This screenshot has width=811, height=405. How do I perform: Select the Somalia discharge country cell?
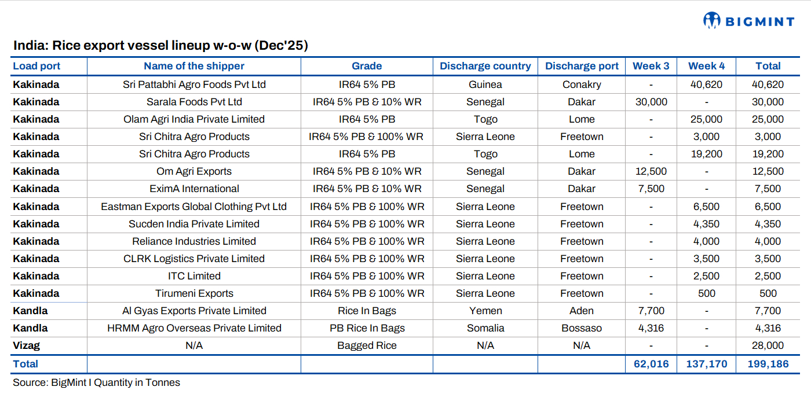pos(485,328)
